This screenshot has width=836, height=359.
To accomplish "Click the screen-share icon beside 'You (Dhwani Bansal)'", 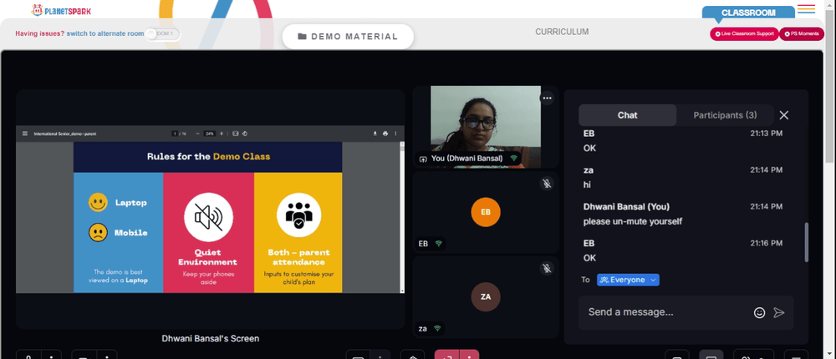I will [x=423, y=159].
